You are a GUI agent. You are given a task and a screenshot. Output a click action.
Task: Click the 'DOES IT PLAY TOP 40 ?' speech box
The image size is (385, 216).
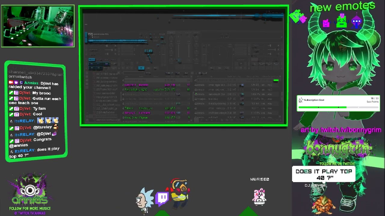pyautogui.click(x=324, y=175)
